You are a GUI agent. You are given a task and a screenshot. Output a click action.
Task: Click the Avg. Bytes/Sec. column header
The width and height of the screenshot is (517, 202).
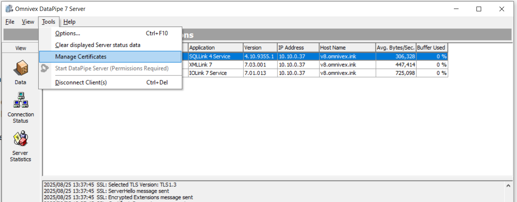pyautogui.click(x=395, y=48)
